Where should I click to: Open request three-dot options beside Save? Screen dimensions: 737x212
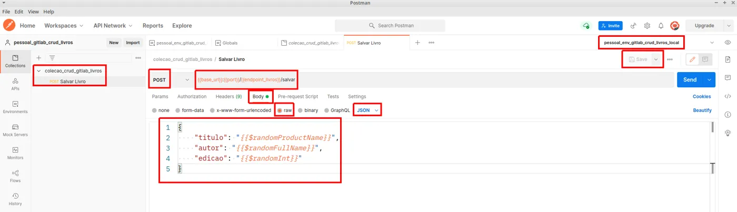click(670, 59)
